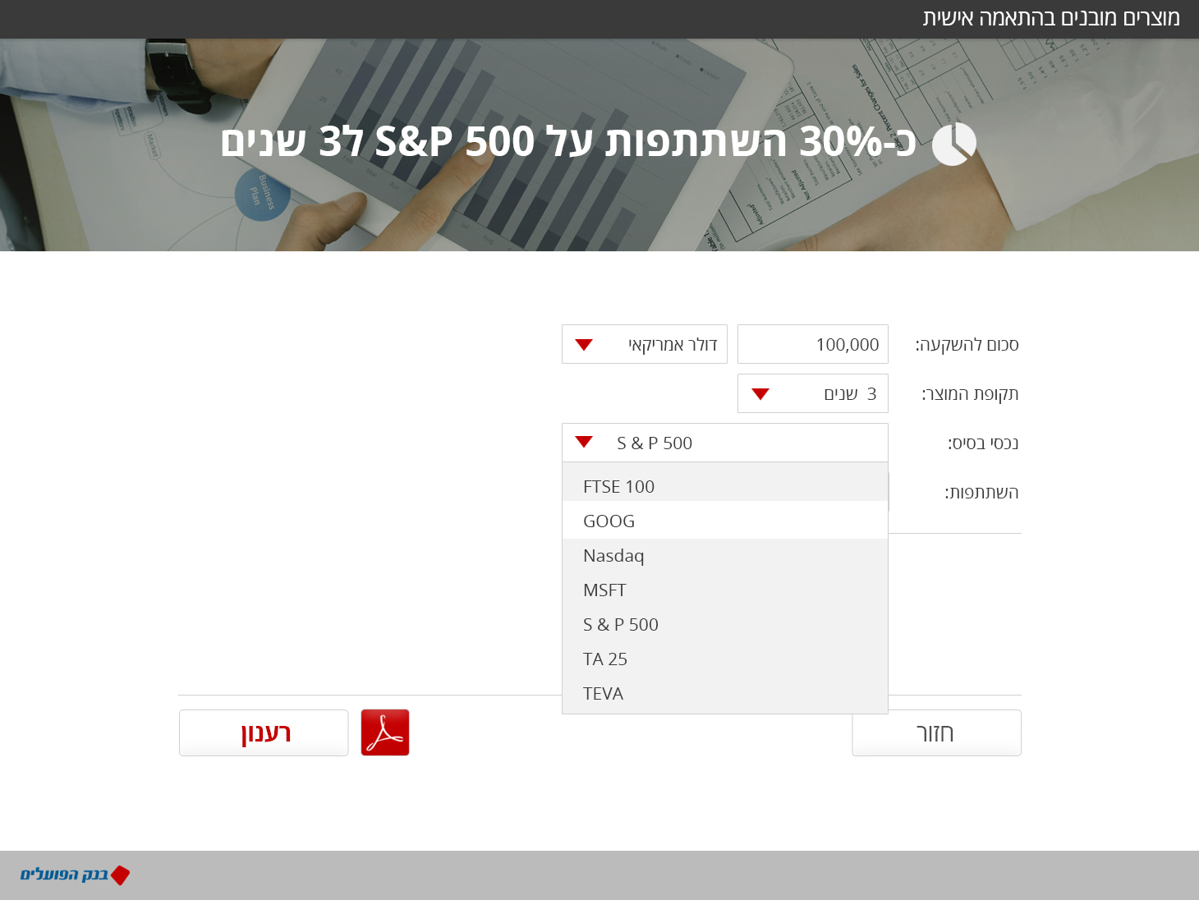Viewport: 1199px width, 900px height.
Task: Click the השתתפות label
Action: click(x=981, y=493)
